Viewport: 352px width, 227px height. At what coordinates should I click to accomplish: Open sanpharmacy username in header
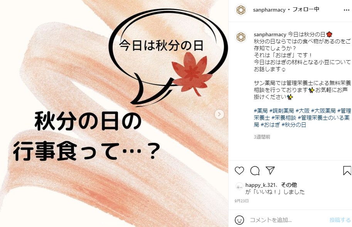[x=269, y=10]
